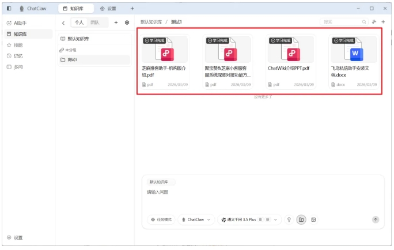The width and height of the screenshot is (394, 250).
Task: Add a new tab with the plus button
Action: (132, 9)
